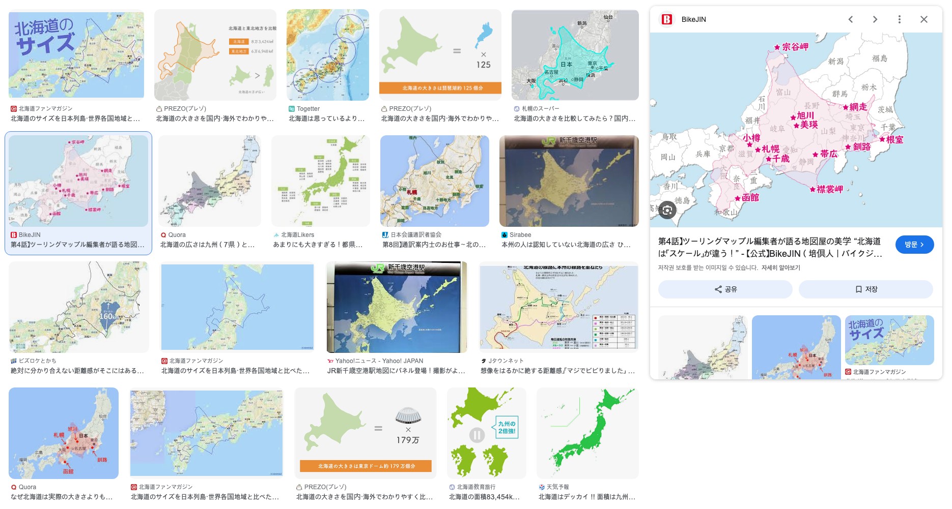Click ビズロケとかち source favicon
This screenshot has height=509, width=952.
(x=14, y=361)
